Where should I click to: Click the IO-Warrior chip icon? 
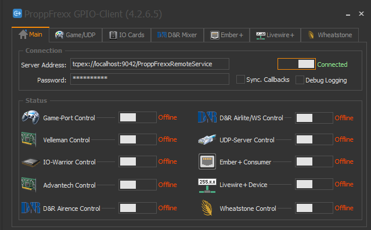point(31,163)
